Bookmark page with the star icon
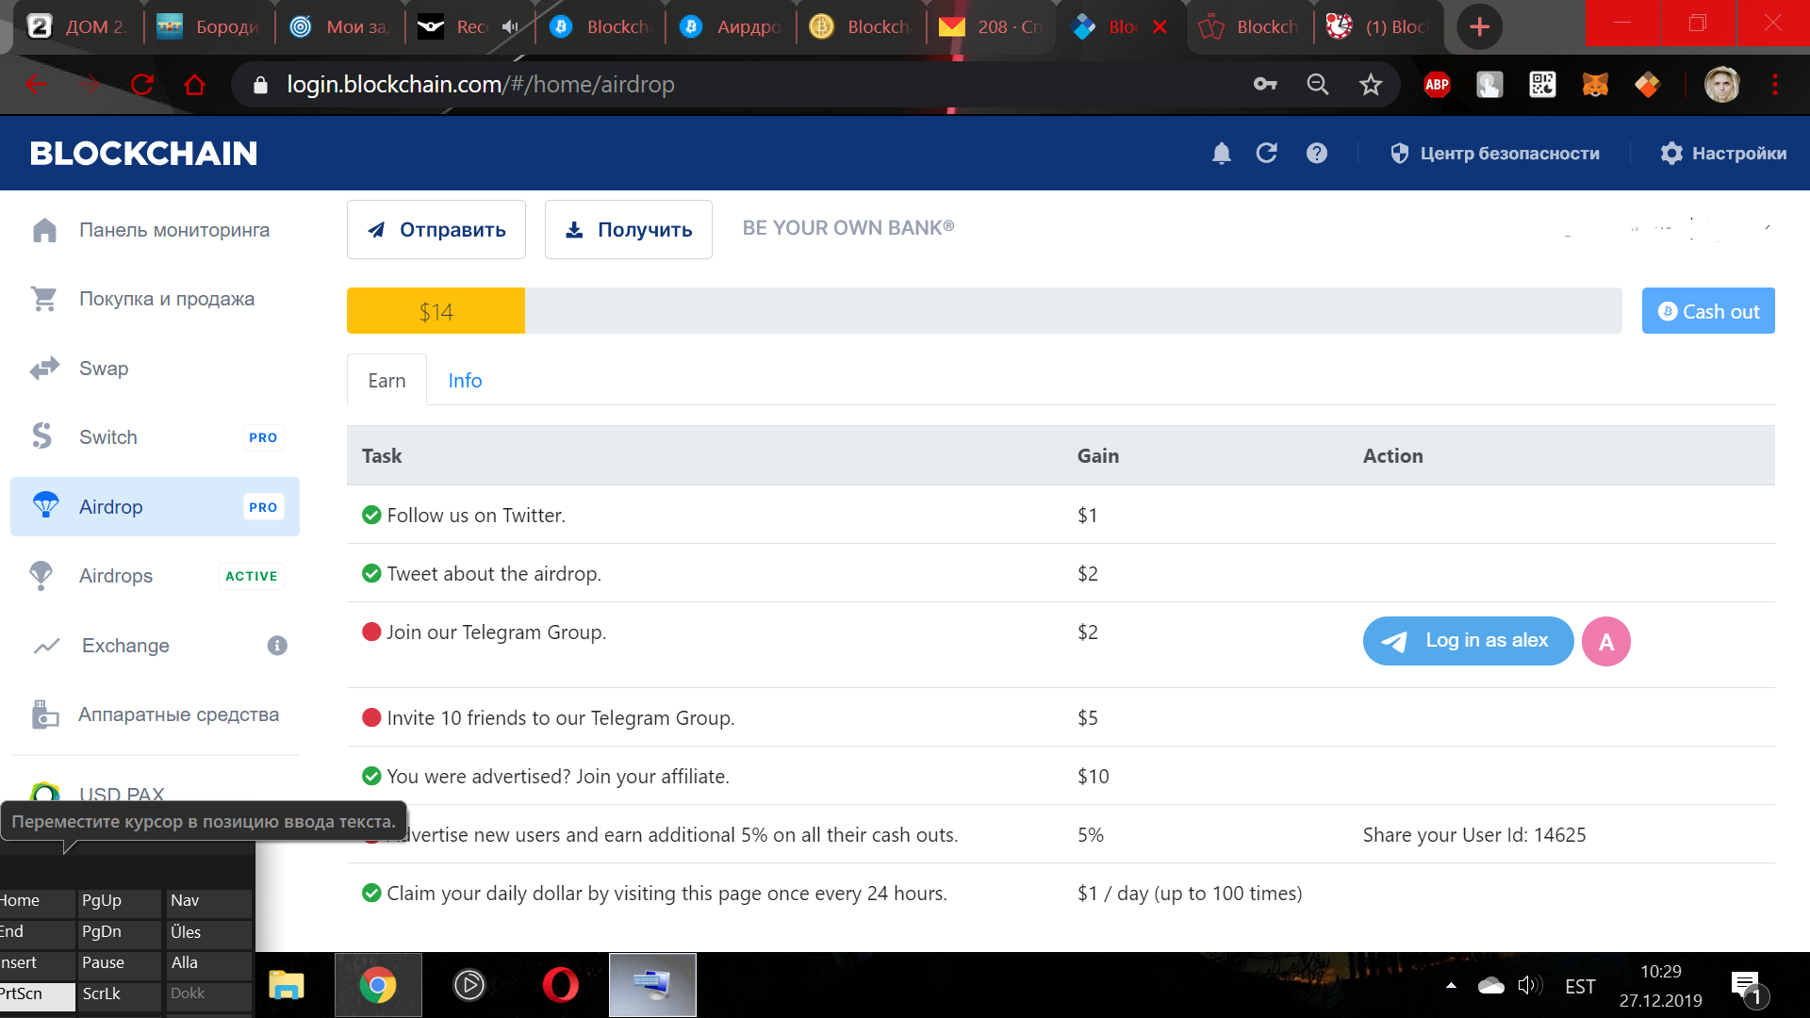Image resolution: width=1810 pixels, height=1018 pixels. pyautogui.click(x=1371, y=85)
